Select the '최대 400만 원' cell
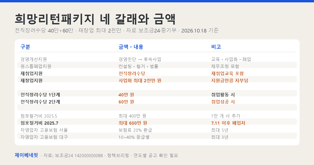Screen dimensions: 314x165 pyautogui.click(x=132, y=116)
